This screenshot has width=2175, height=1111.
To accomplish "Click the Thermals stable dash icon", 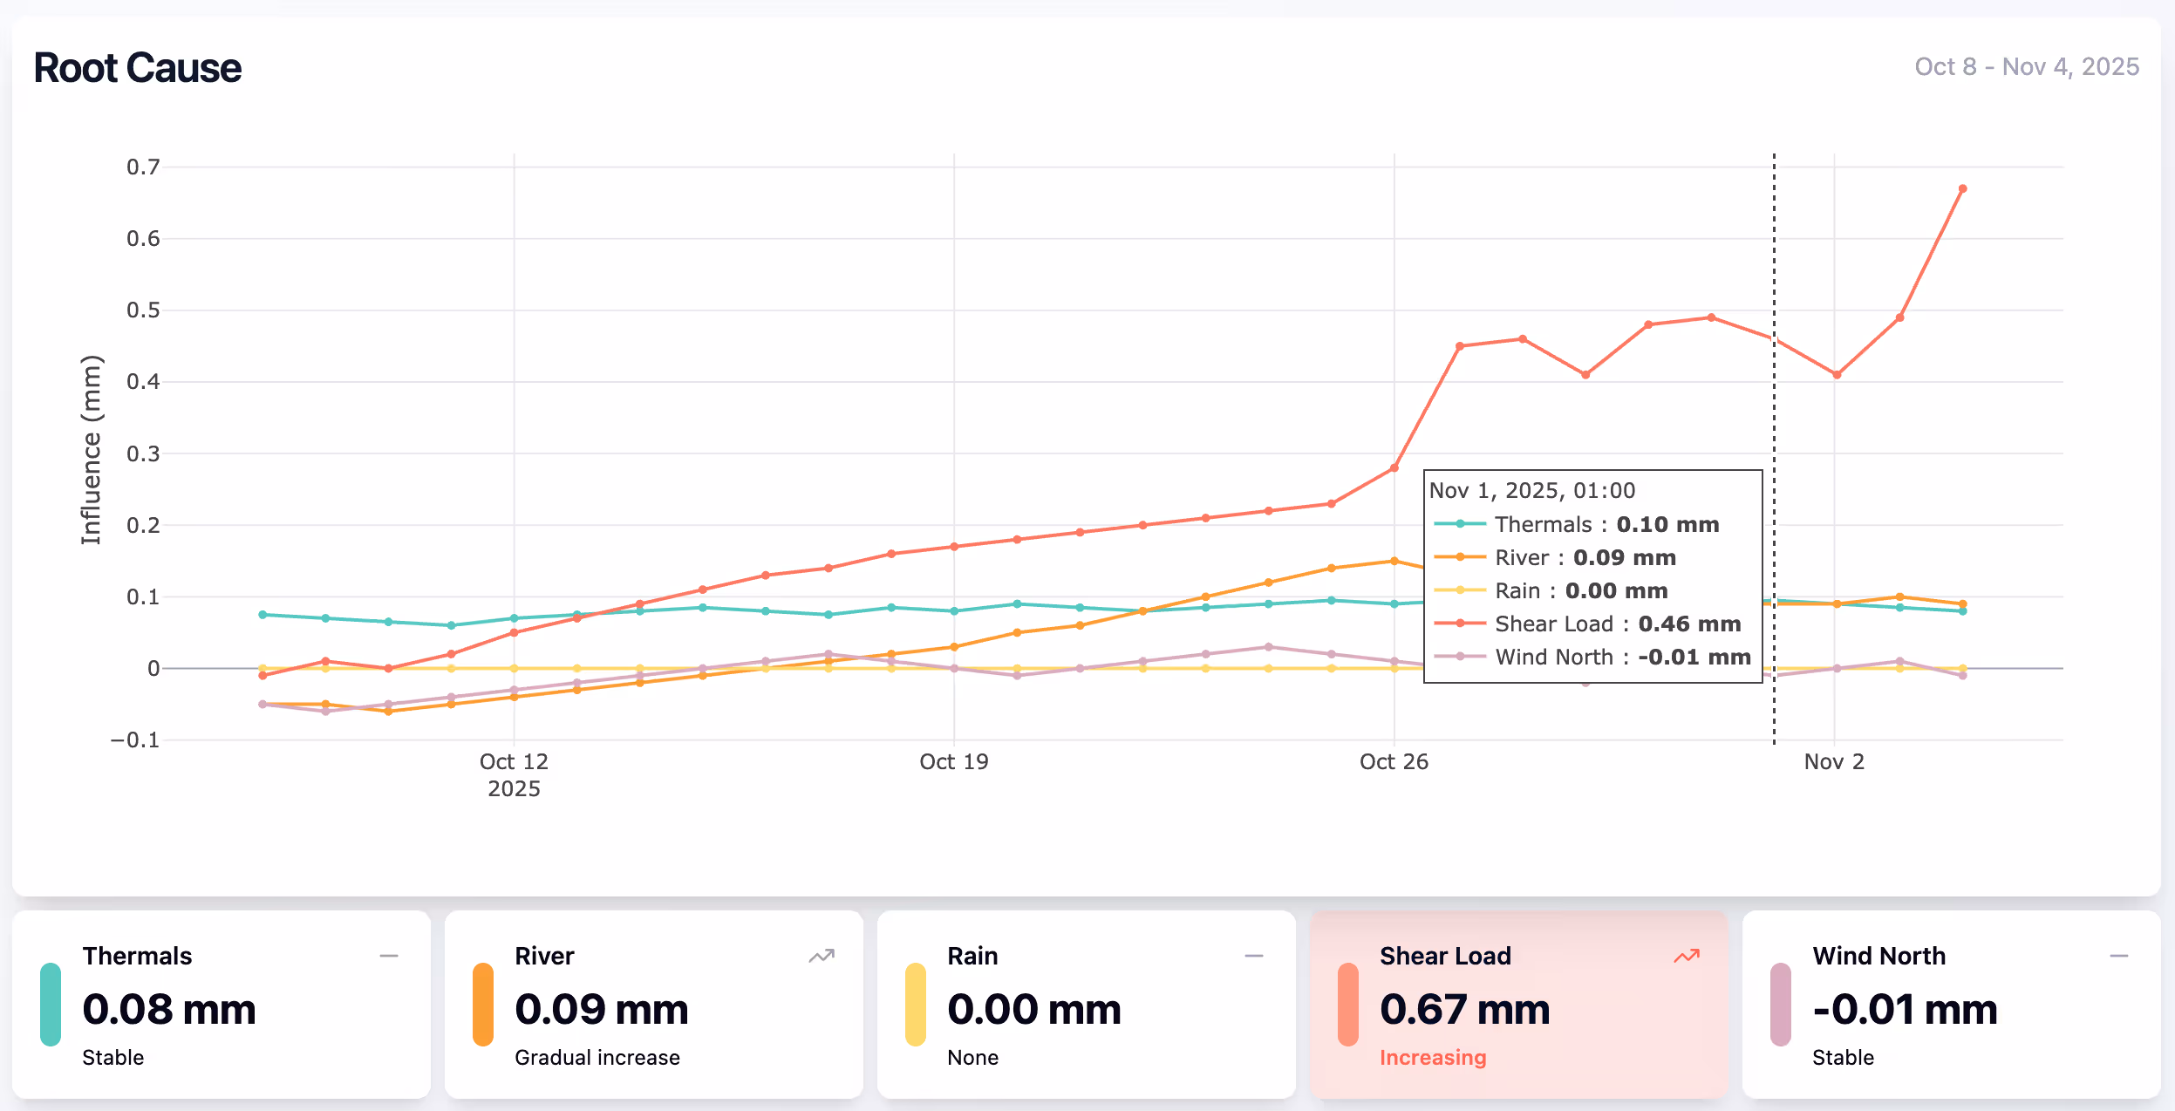I will click(389, 957).
